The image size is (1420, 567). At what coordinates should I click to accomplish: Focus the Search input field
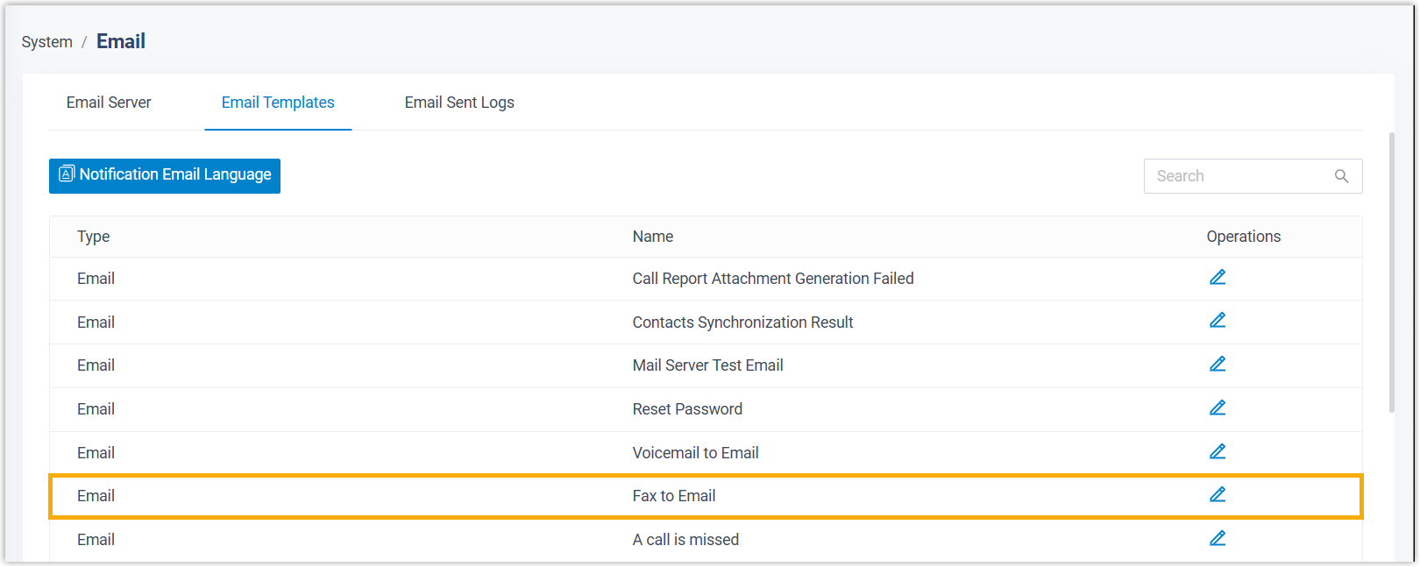(1236, 176)
